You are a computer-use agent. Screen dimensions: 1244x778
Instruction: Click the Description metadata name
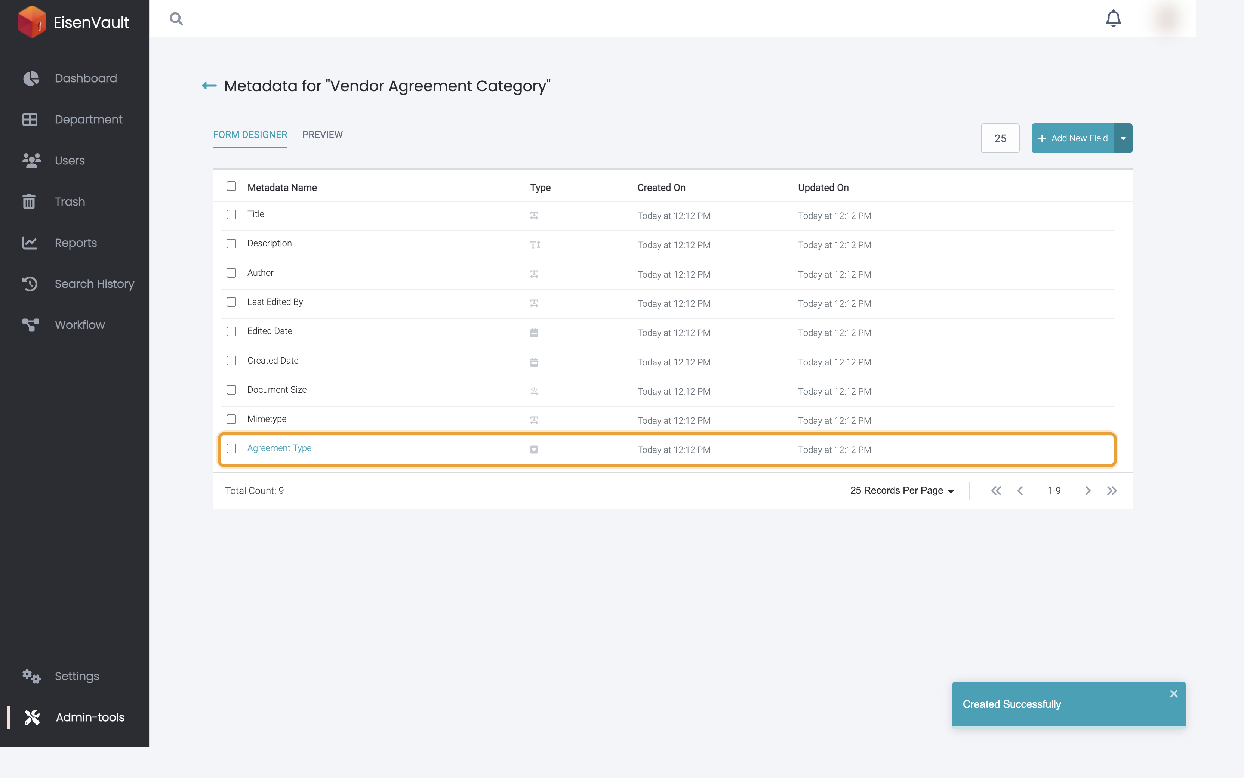pyautogui.click(x=269, y=243)
